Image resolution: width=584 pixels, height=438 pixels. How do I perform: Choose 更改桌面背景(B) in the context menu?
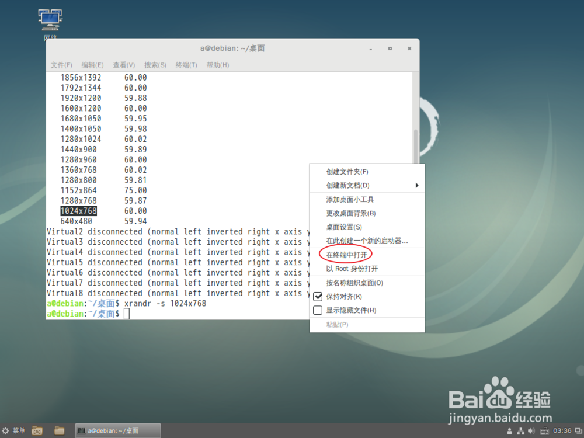click(x=367, y=213)
